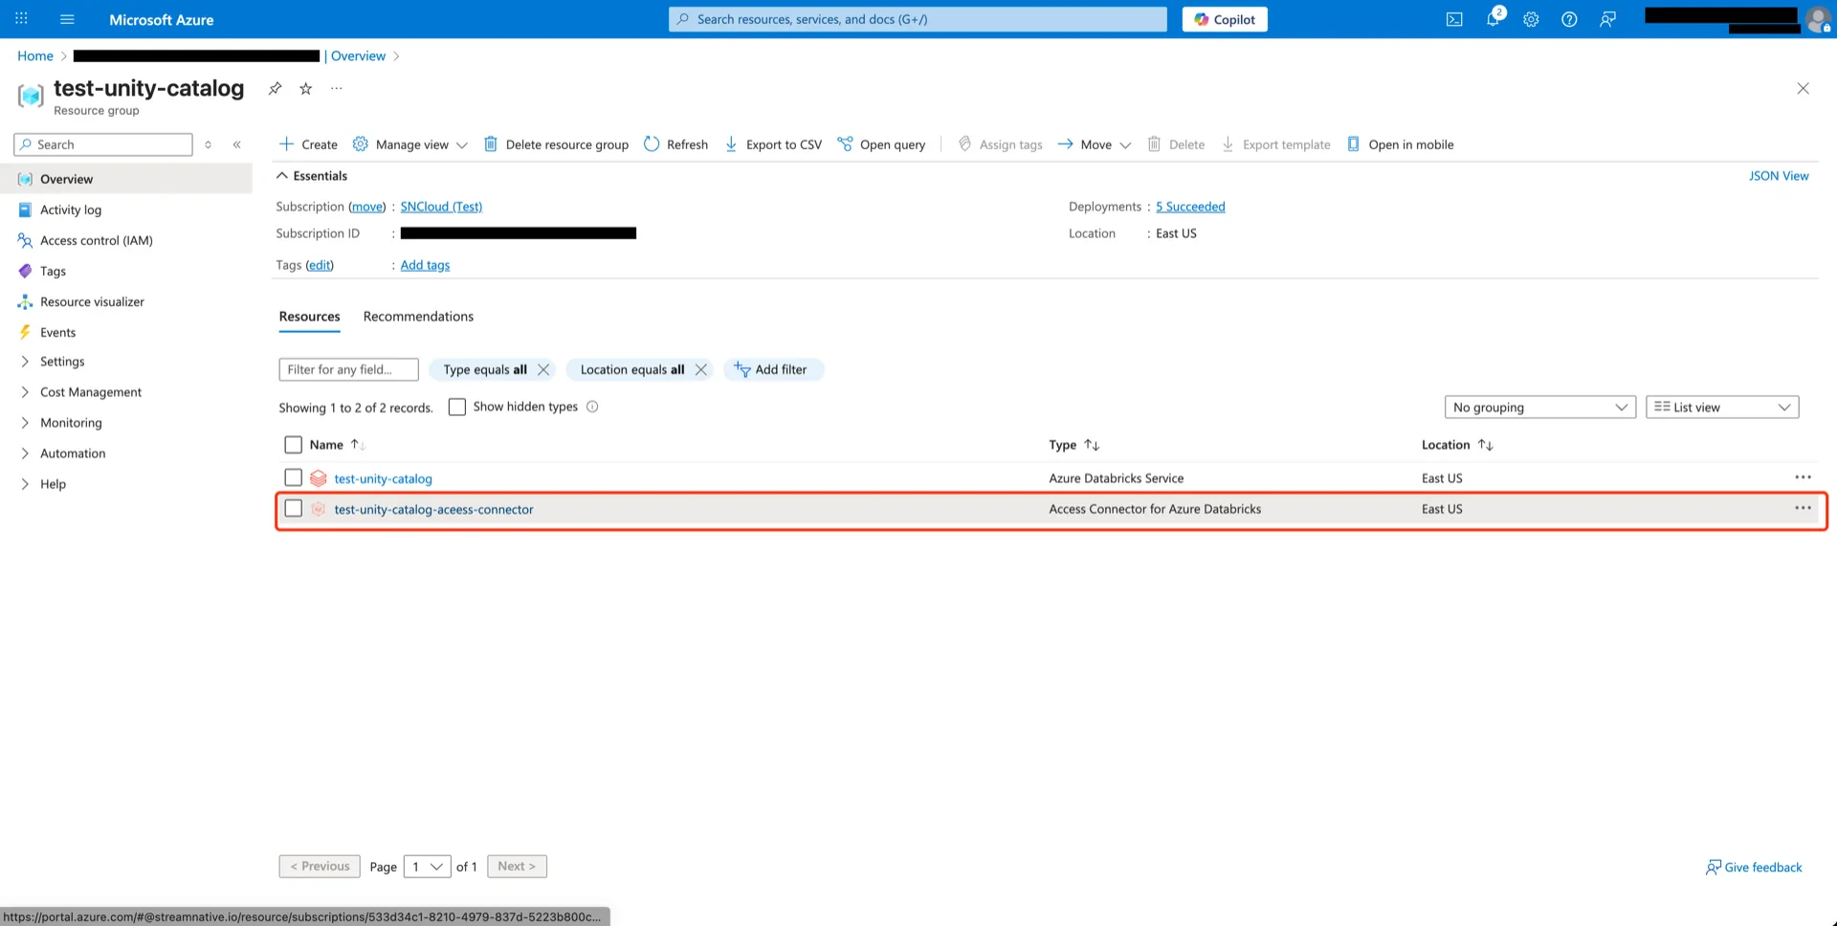
Task: Toggle Show hidden types checkbox
Action: pos(457,407)
